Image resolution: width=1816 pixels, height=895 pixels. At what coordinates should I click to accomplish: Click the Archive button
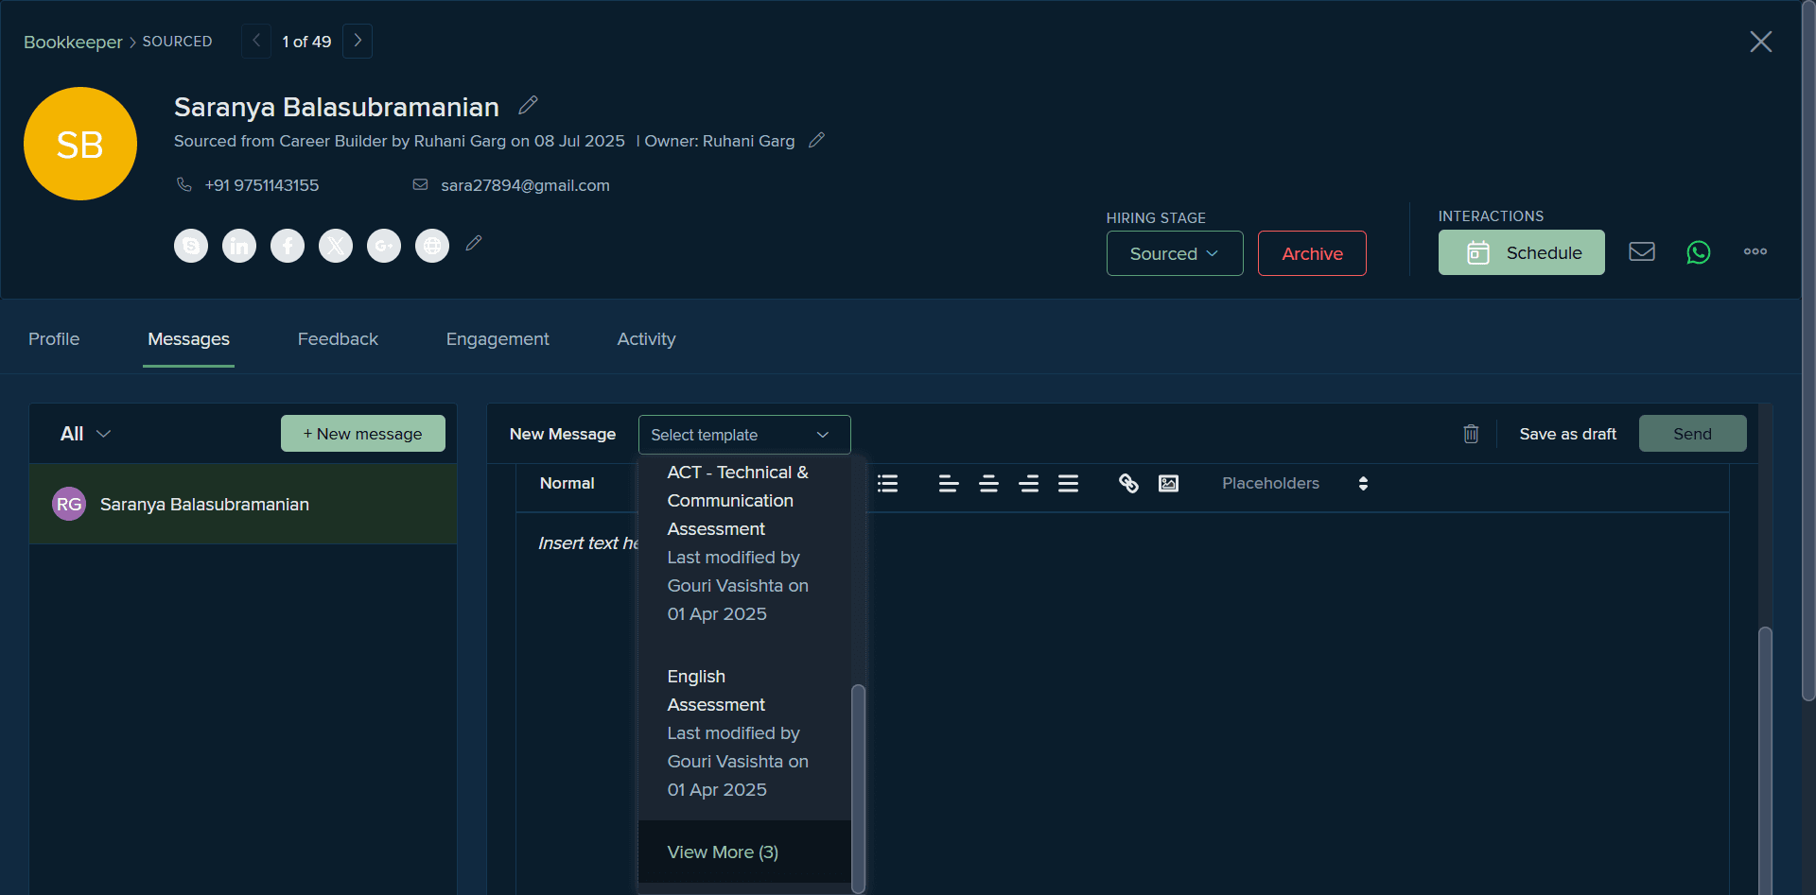pyautogui.click(x=1312, y=253)
